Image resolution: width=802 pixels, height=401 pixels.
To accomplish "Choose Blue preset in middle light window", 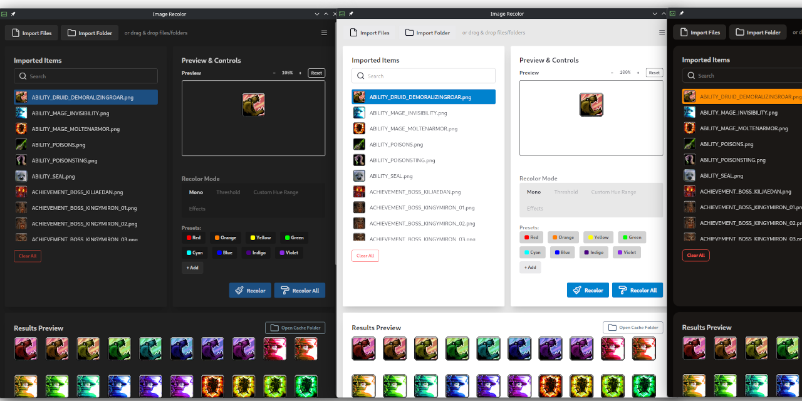I will (x=563, y=253).
